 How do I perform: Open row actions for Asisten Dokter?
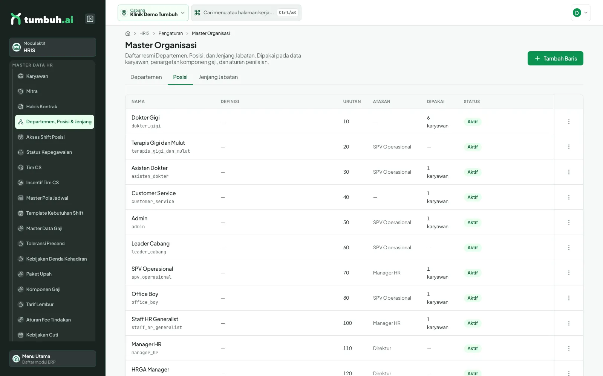569,172
